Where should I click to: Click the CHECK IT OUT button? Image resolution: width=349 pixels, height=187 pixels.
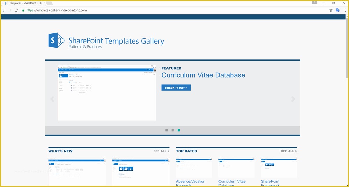pos(176,88)
